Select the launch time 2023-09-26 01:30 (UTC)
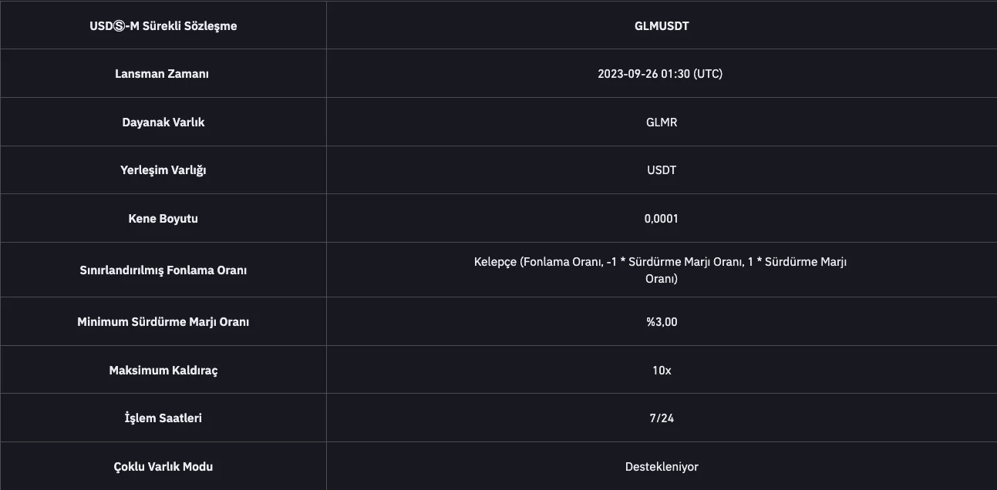The width and height of the screenshot is (997, 490). pyautogui.click(x=660, y=74)
